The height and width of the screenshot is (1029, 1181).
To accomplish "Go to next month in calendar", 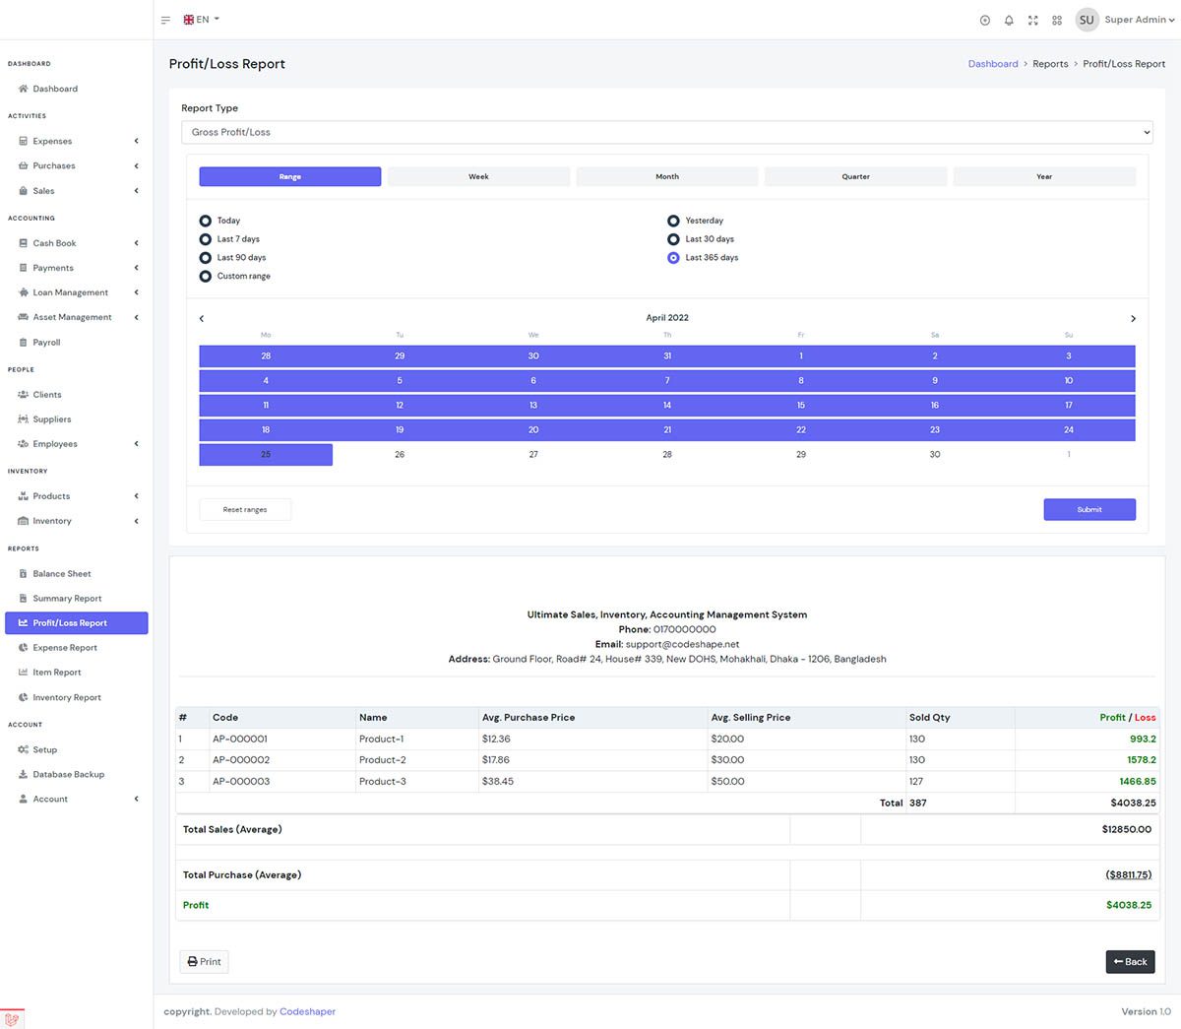I will coord(1133,318).
